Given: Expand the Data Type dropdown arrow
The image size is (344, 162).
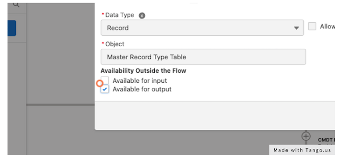Looking at the screenshot, I should [296, 28].
